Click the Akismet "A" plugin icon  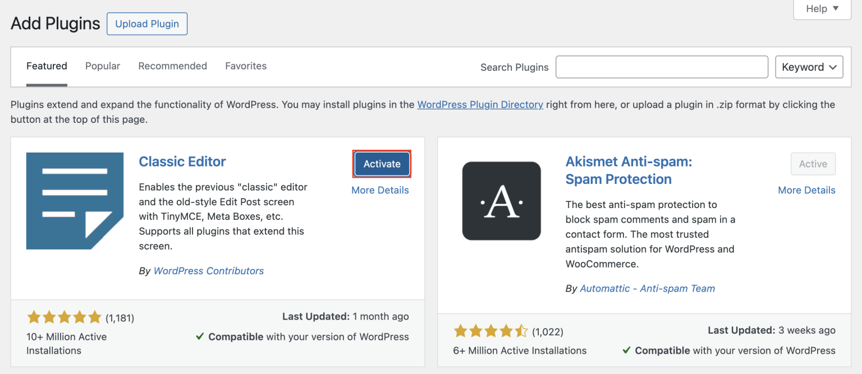pos(501,201)
